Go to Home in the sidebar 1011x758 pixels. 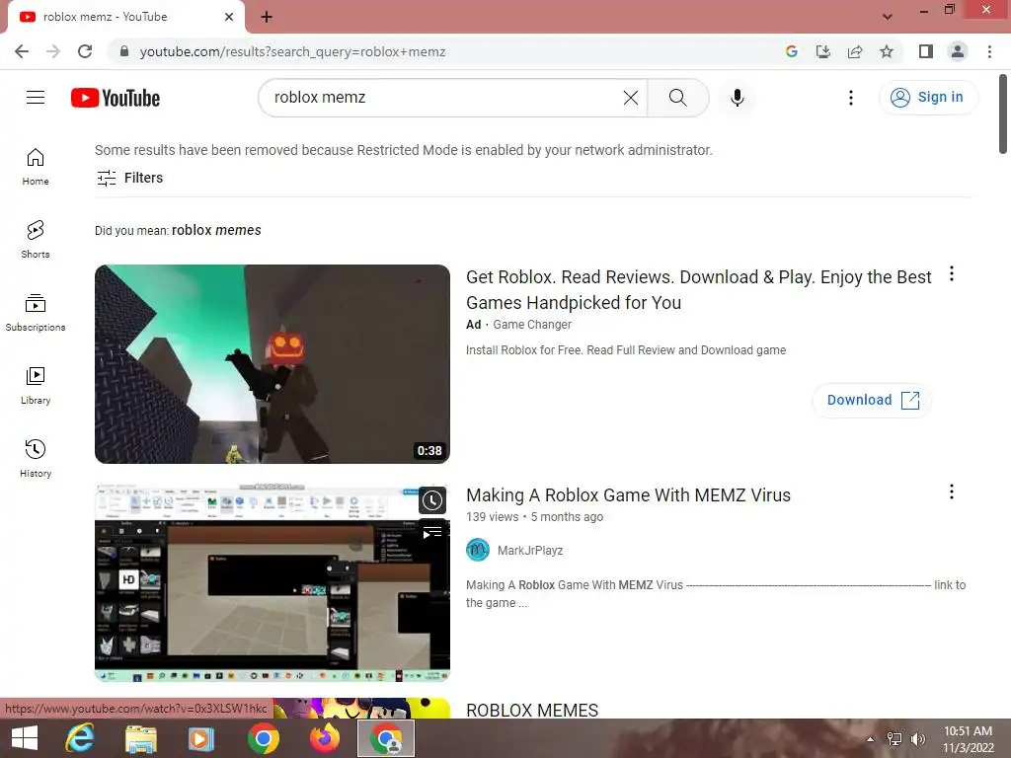click(36, 166)
